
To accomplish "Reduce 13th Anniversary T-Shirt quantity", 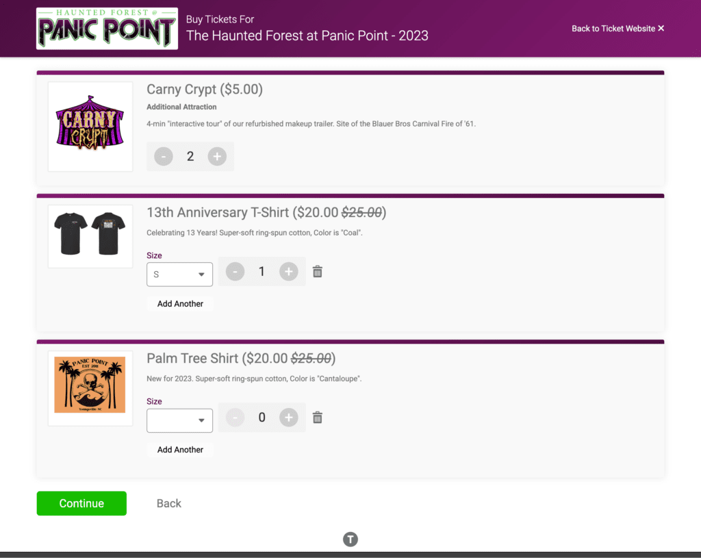I will (235, 271).
